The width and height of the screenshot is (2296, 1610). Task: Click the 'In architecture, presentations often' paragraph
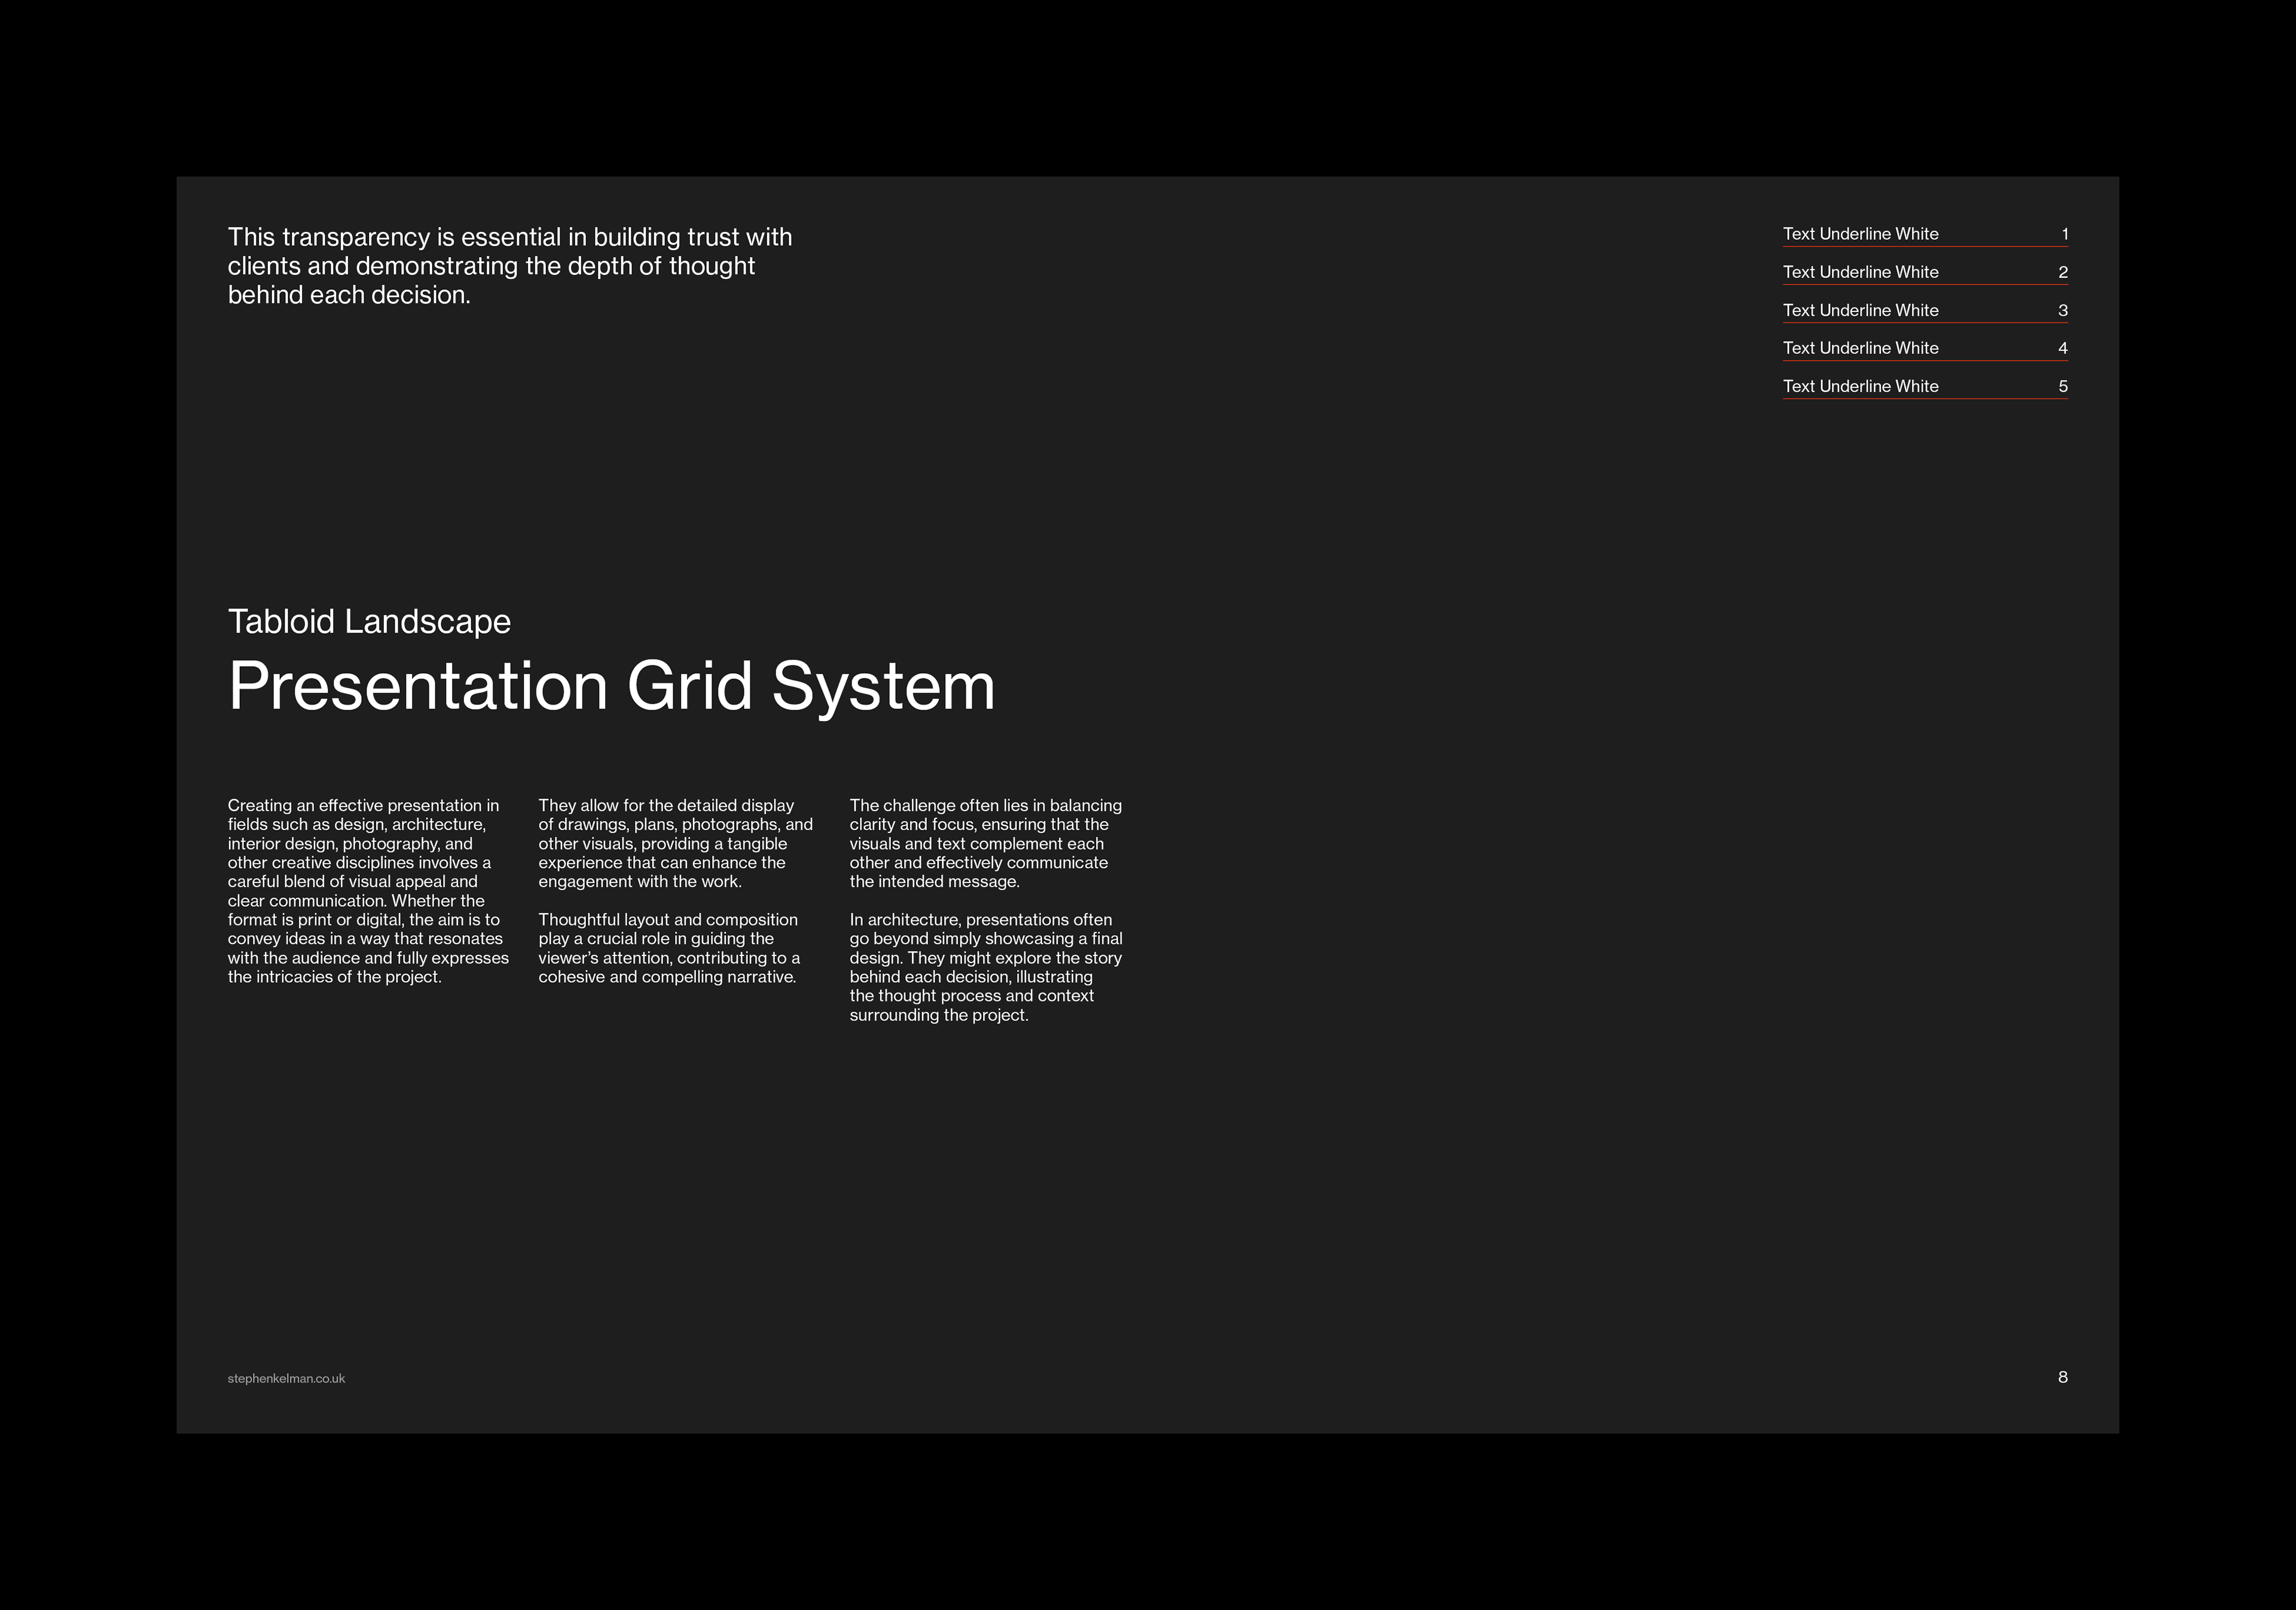tap(985, 967)
